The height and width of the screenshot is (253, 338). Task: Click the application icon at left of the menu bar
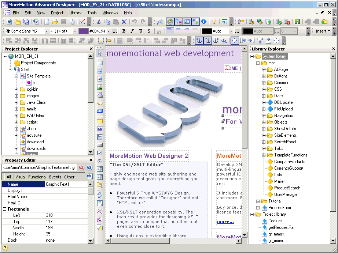pos(7,13)
